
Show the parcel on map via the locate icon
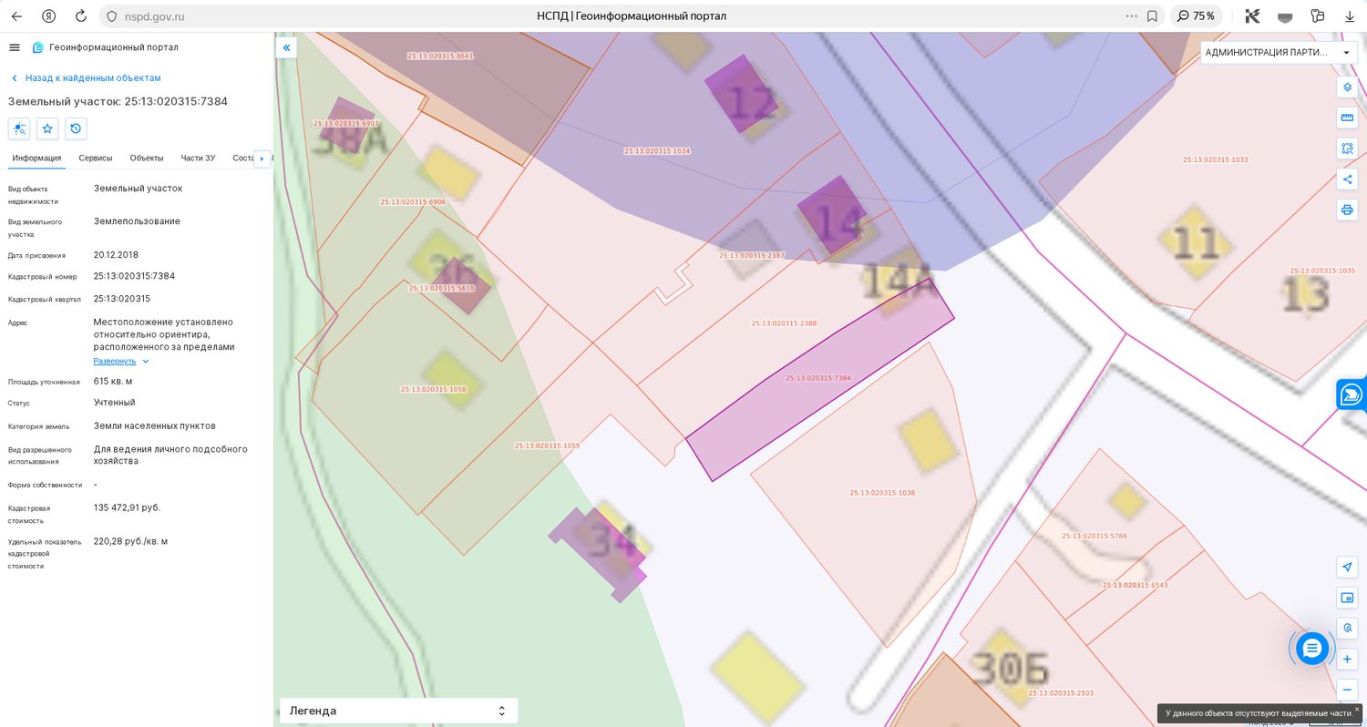coord(19,128)
